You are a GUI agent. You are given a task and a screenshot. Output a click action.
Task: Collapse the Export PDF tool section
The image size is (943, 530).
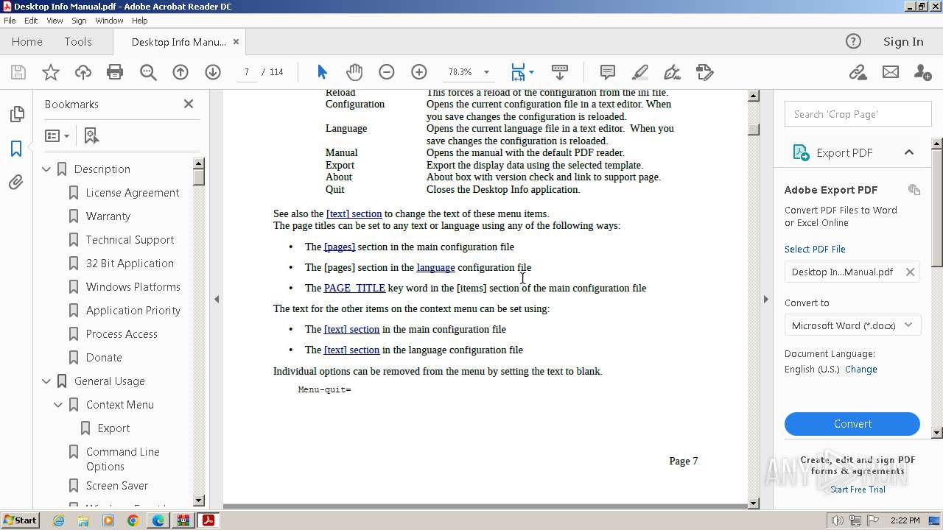909,152
